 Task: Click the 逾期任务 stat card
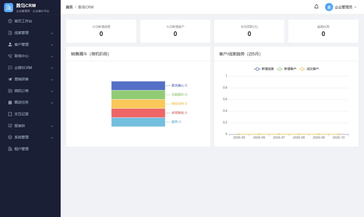pyautogui.click(x=323, y=31)
